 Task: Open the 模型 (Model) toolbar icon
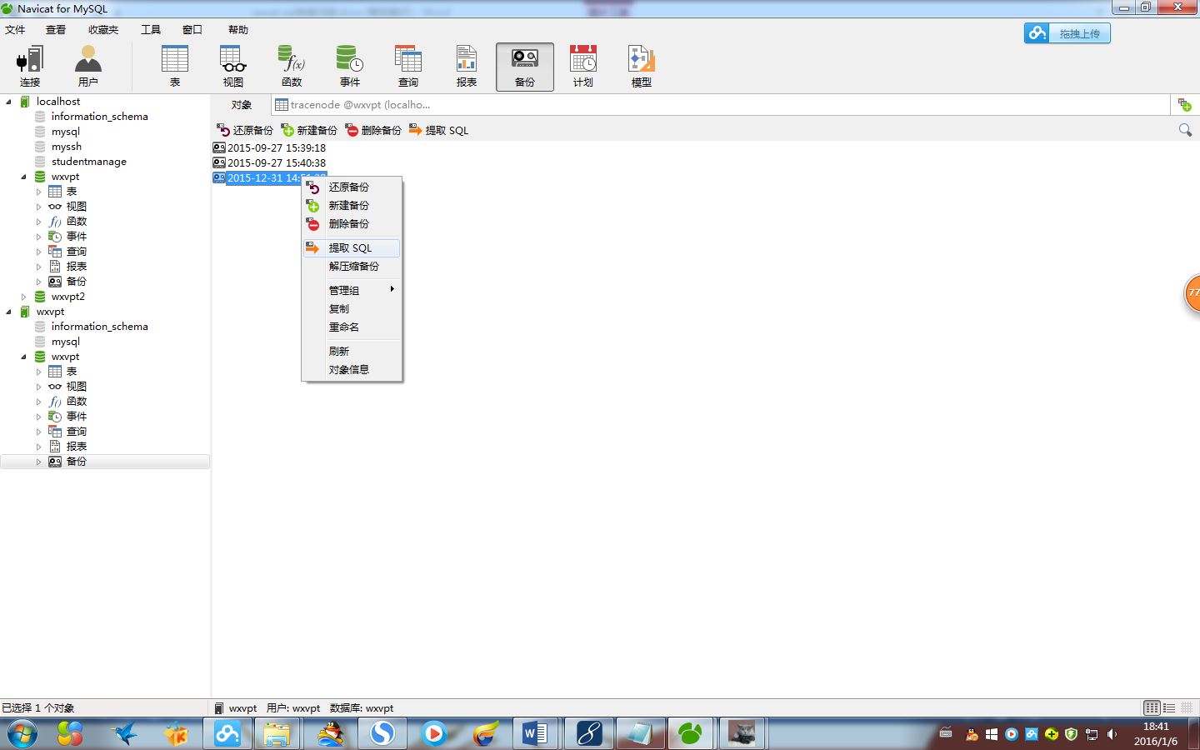tap(641, 66)
